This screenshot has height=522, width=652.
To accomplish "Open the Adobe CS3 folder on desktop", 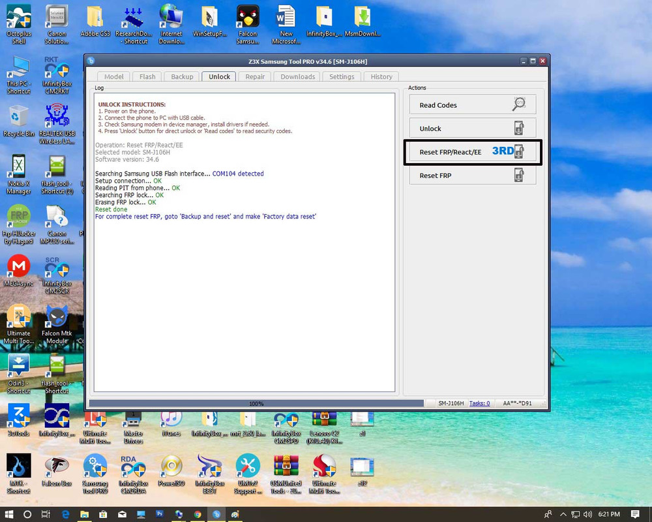I will click(x=95, y=21).
